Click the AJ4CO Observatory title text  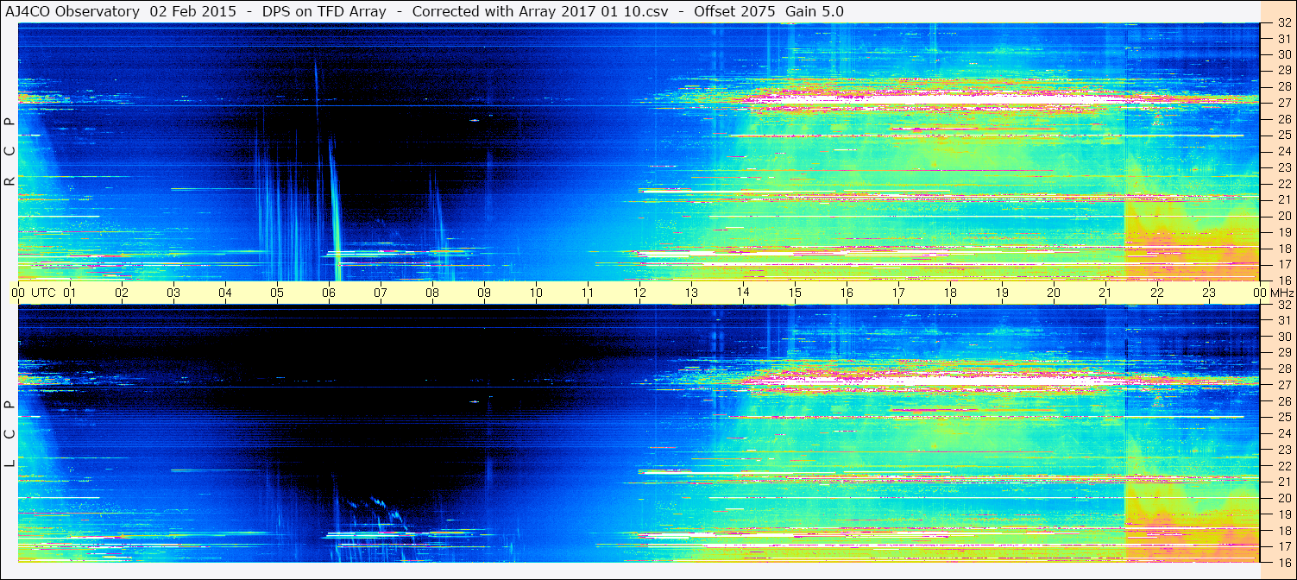tap(72, 12)
